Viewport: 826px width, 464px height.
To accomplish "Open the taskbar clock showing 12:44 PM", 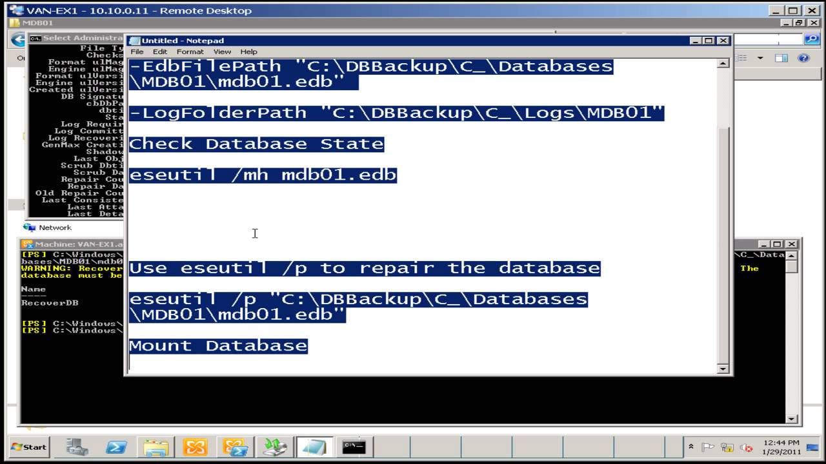I will click(x=780, y=447).
